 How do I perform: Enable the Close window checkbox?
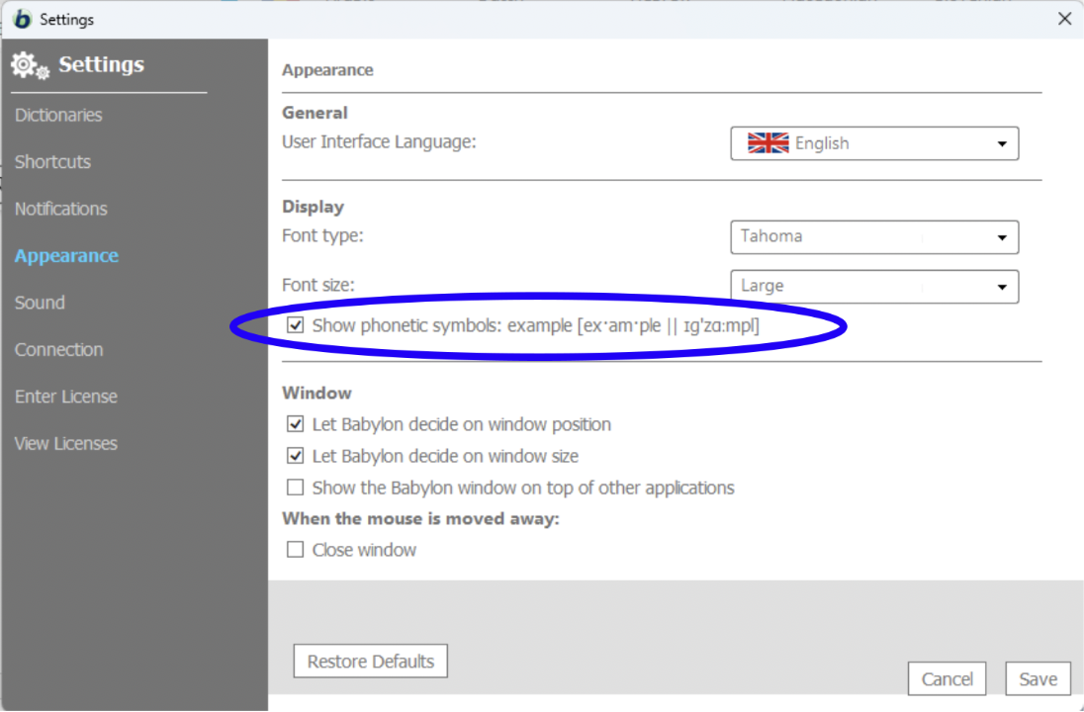click(295, 550)
